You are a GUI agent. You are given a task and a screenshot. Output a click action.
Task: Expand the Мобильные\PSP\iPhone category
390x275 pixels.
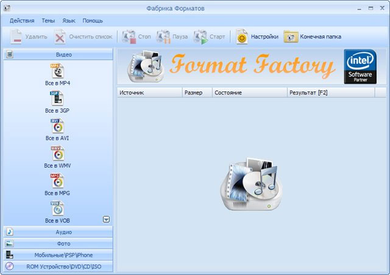[x=58, y=255]
